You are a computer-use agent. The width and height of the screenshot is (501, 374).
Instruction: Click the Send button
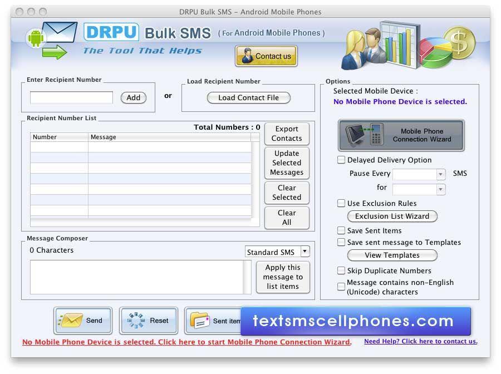[x=83, y=321]
